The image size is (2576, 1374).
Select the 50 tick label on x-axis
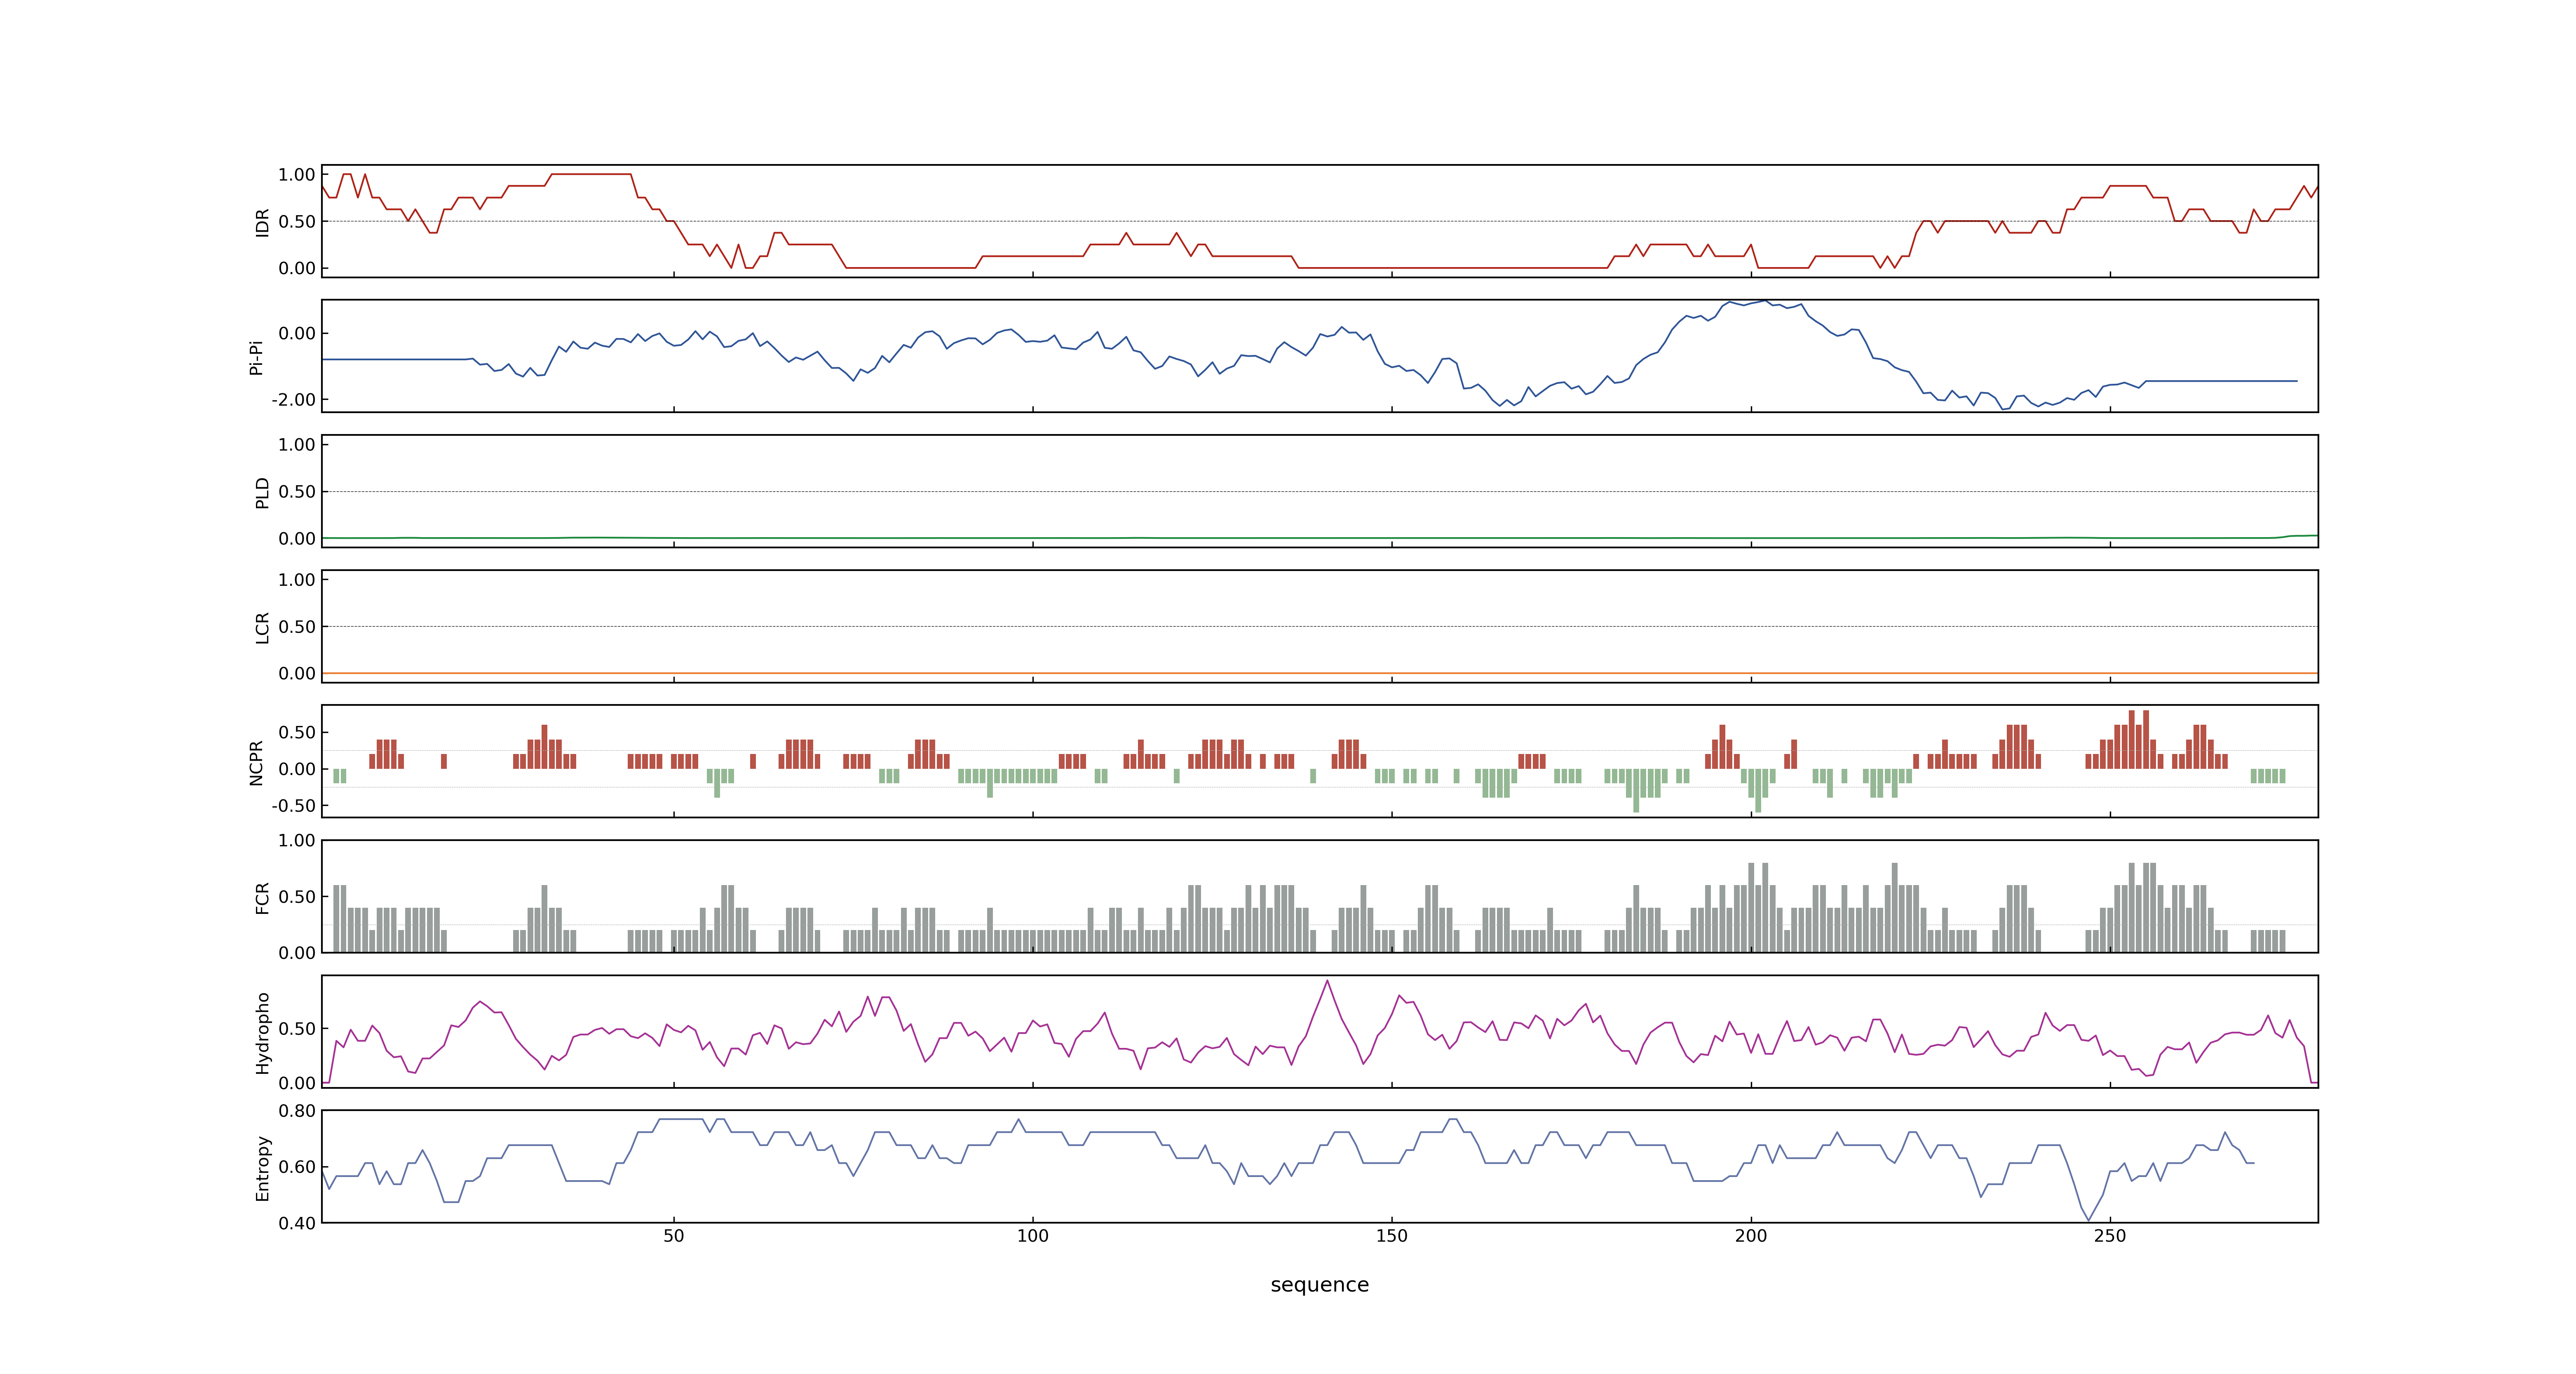click(x=674, y=1236)
